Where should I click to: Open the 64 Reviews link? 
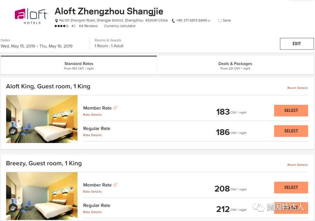click(x=88, y=26)
